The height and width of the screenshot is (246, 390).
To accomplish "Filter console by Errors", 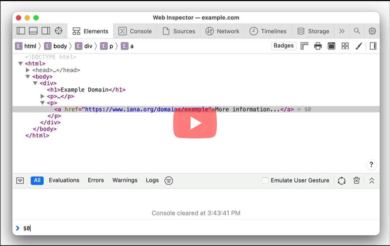I will click(96, 180).
